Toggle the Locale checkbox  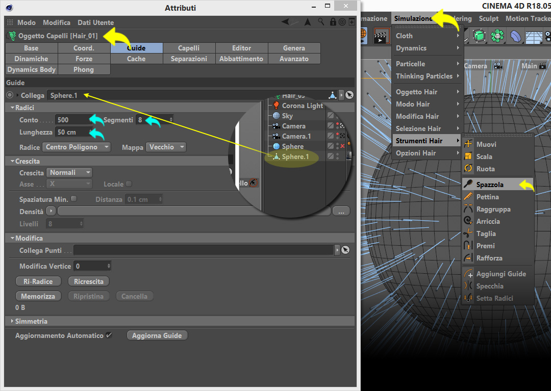click(x=129, y=184)
